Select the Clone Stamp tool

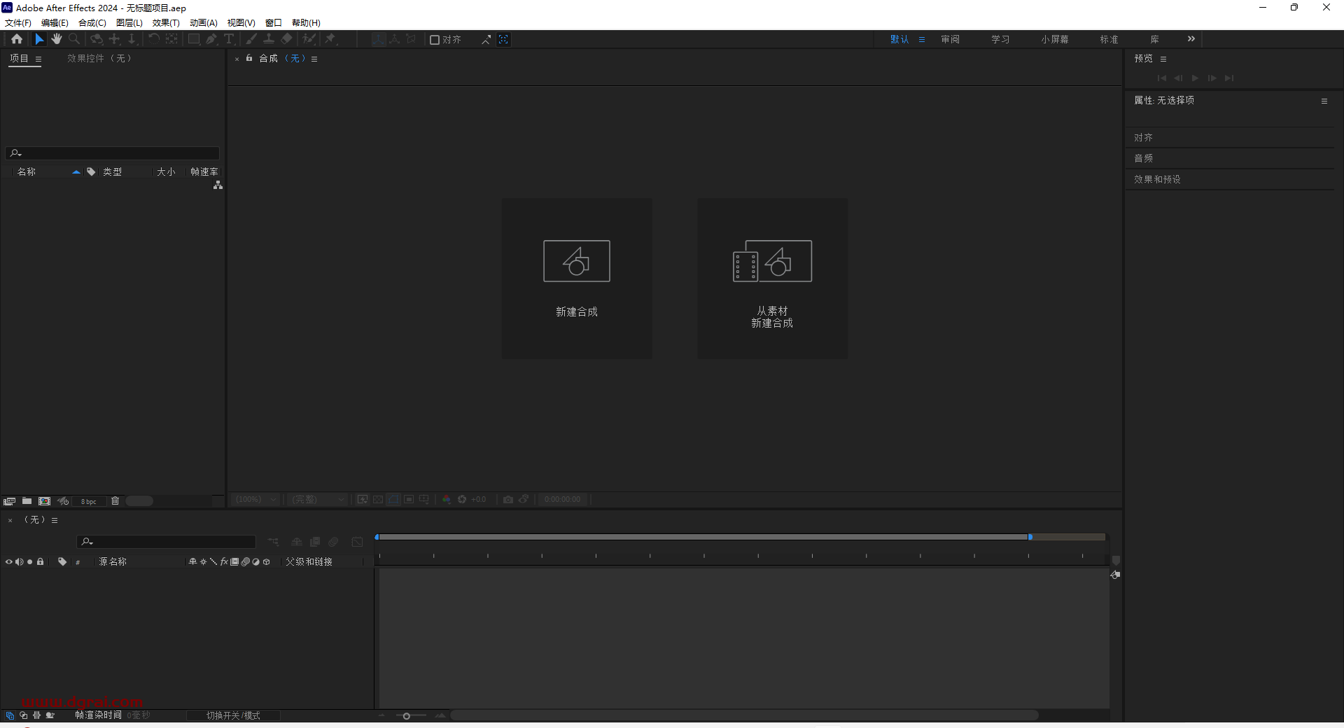coord(269,39)
